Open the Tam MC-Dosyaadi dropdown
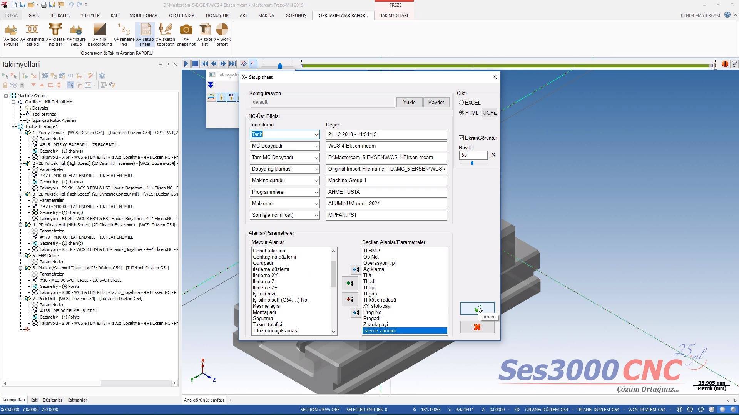 point(316,158)
